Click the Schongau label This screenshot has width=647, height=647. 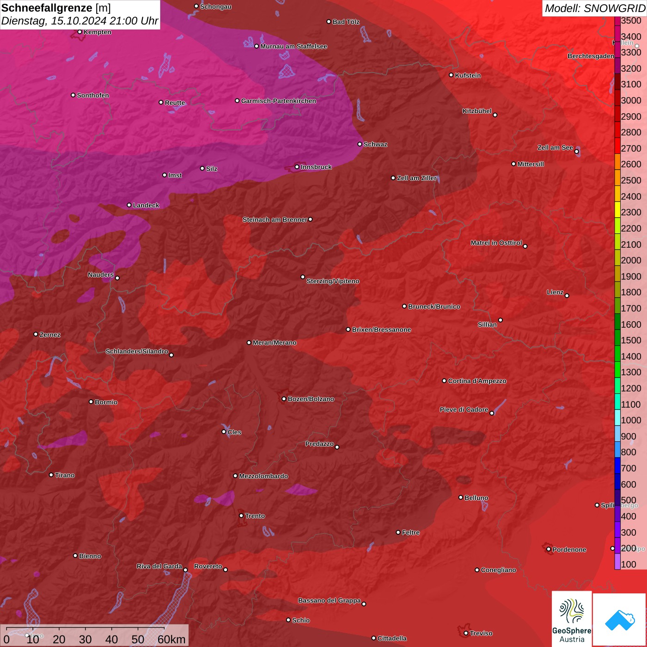[x=216, y=6]
